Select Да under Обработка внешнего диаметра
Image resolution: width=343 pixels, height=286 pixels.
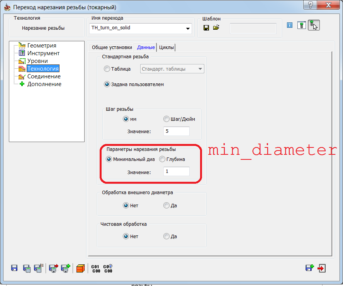tap(166, 206)
